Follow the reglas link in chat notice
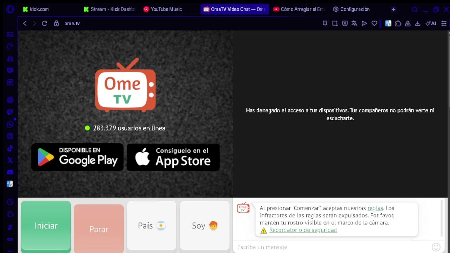 tap(375, 208)
